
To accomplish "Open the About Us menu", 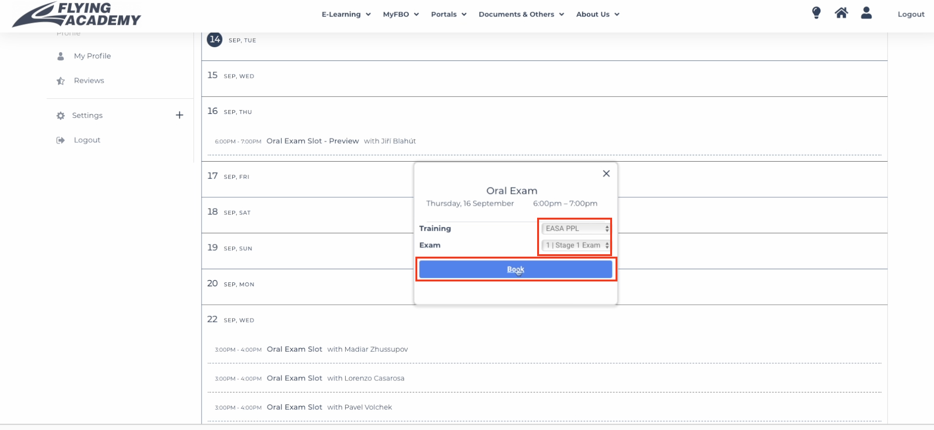I will pyautogui.click(x=598, y=14).
